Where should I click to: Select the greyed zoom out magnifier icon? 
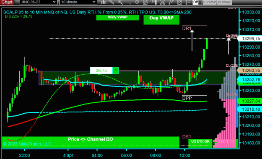click(x=129, y=2)
